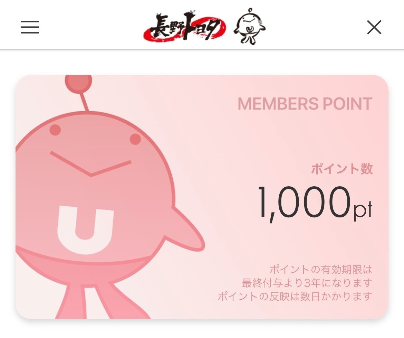The image size is (404, 338).
Task: Tap the MEMBERS POINT heading
Action: (305, 104)
